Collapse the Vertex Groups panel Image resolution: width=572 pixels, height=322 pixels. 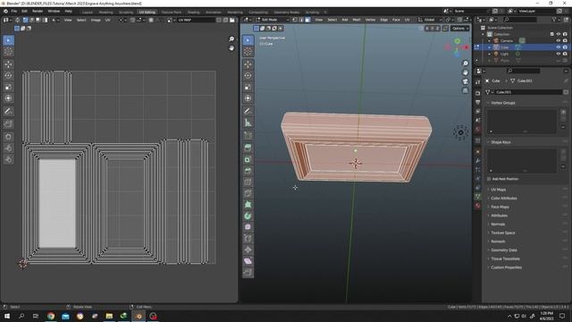coord(502,103)
